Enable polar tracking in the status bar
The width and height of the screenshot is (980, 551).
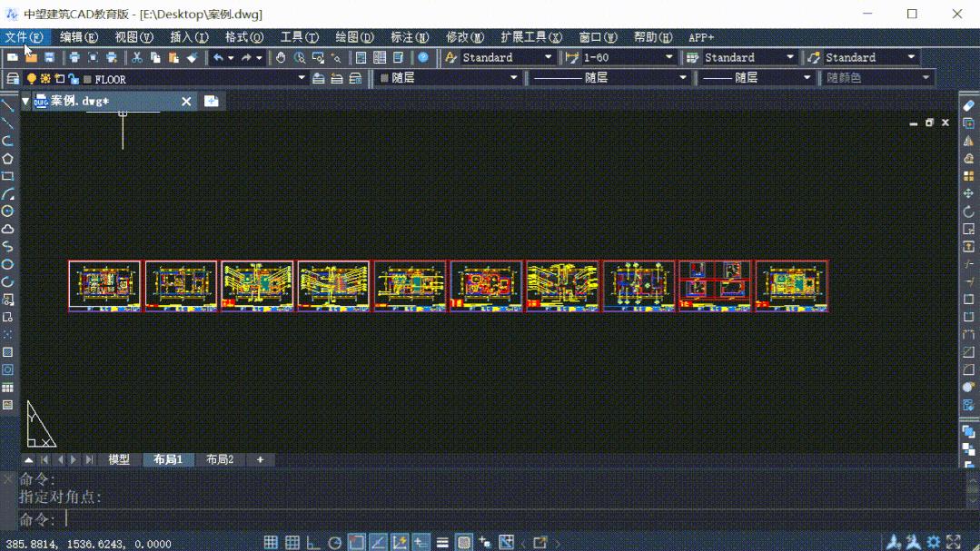point(334,541)
